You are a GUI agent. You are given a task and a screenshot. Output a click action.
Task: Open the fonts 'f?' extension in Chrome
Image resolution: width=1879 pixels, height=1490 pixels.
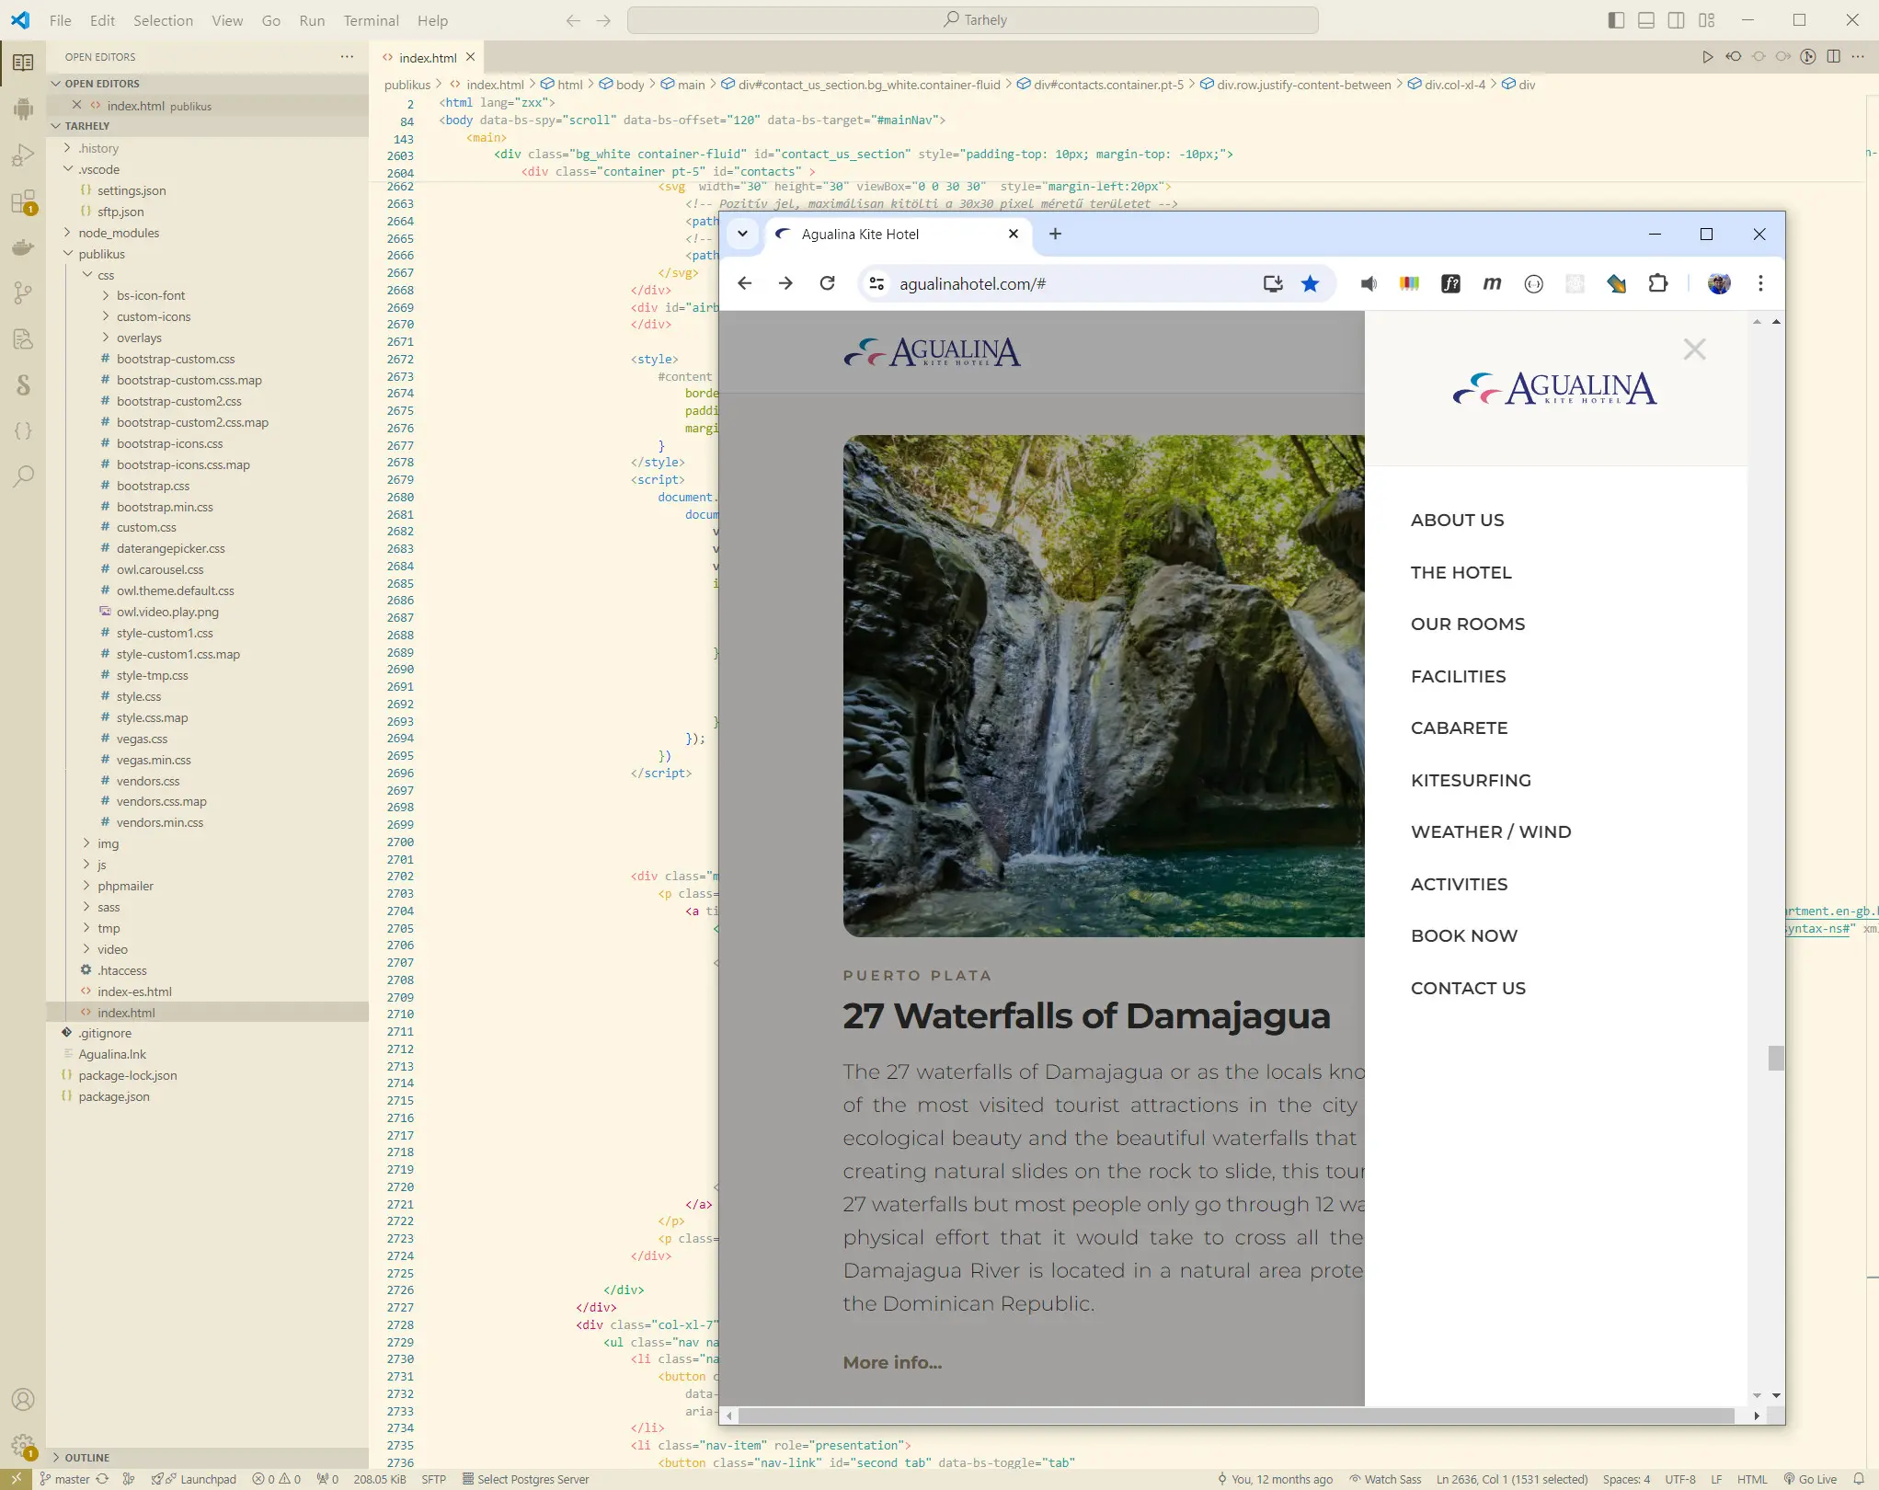click(x=1450, y=284)
